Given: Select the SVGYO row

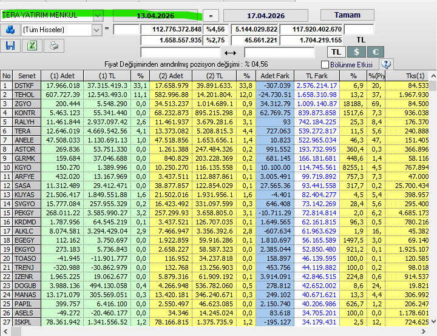Looking at the screenshot, I should point(214,204).
